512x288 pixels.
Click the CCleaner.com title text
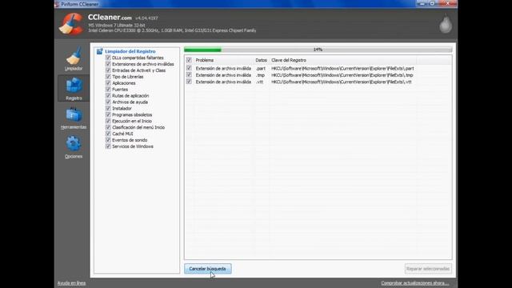coord(110,18)
